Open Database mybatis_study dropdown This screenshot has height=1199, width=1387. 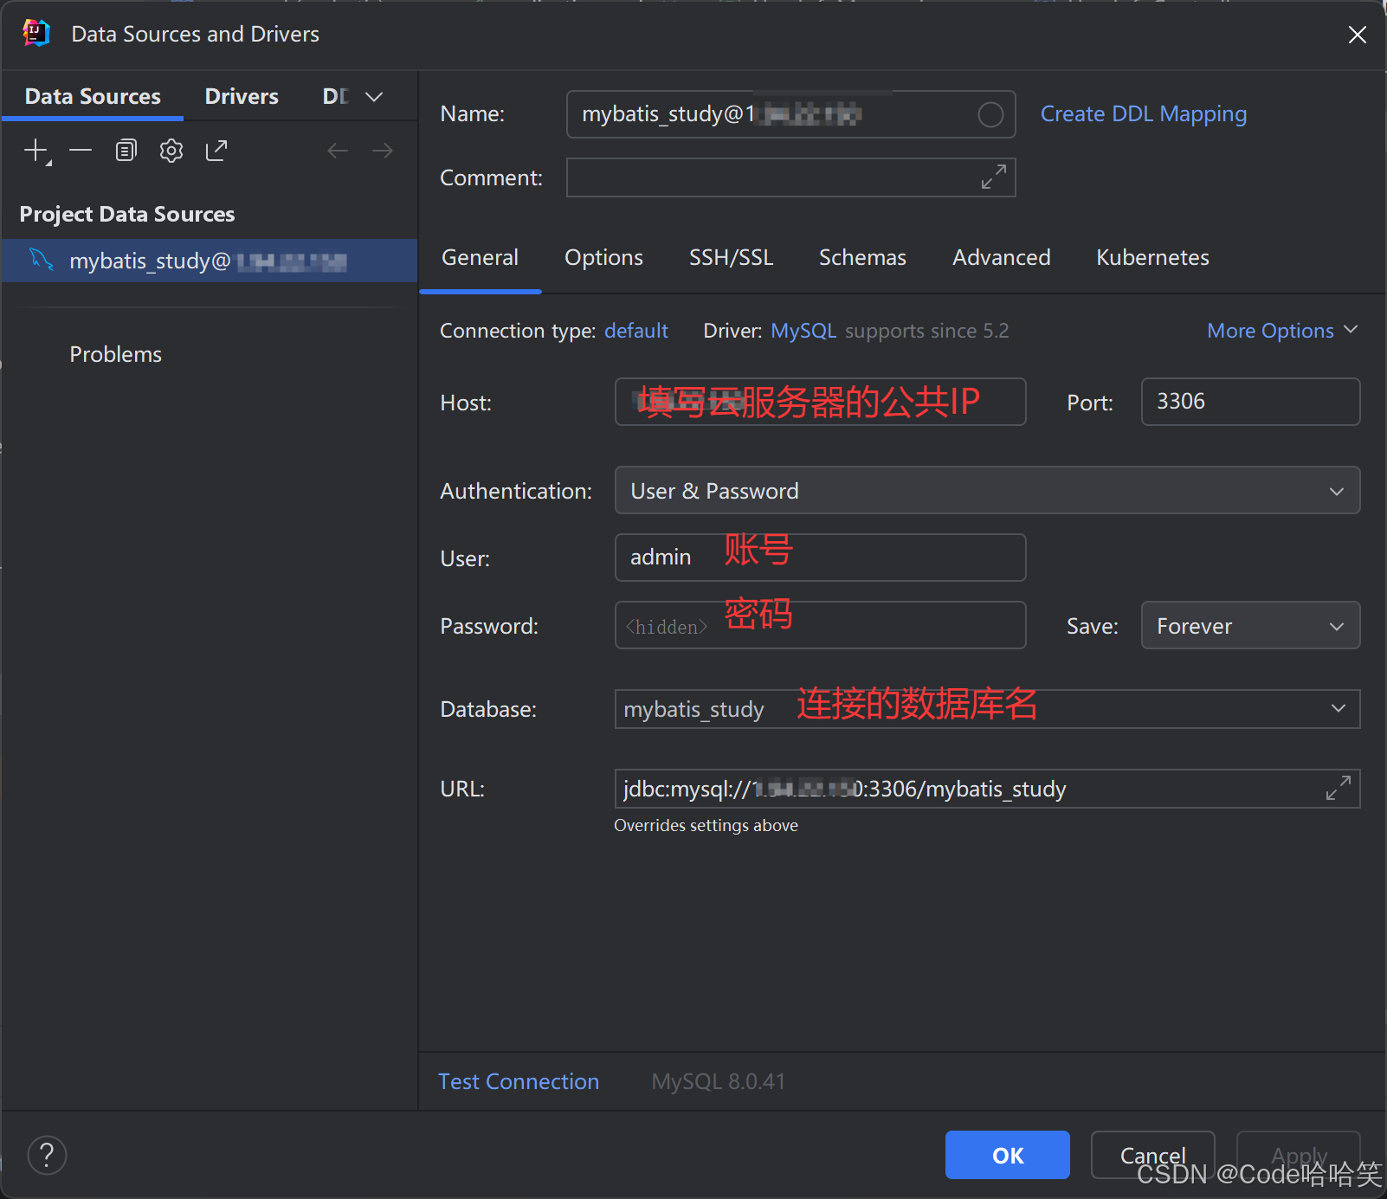(1339, 708)
